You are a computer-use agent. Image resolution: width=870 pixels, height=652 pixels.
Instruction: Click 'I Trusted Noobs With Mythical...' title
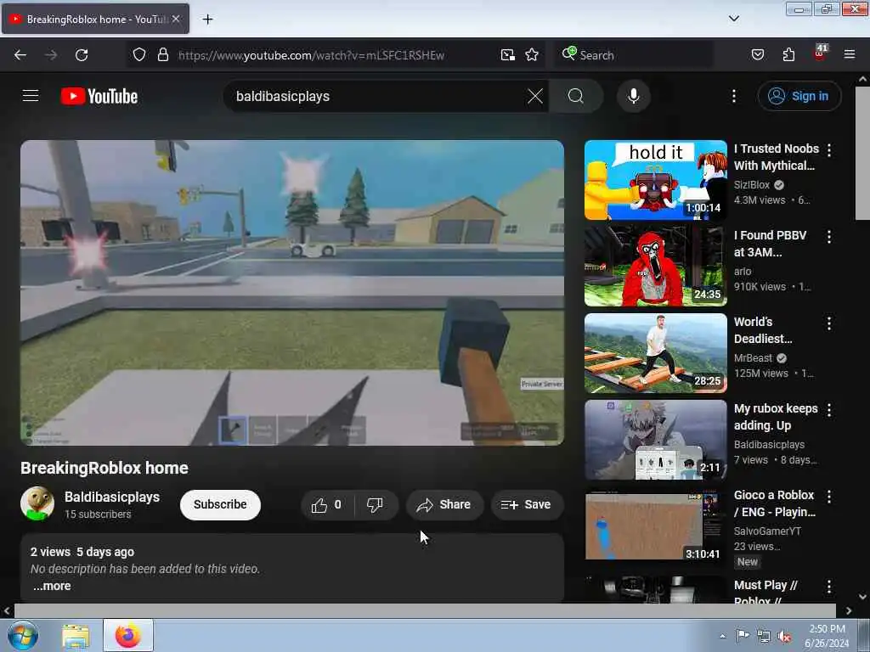(x=777, y=157)
